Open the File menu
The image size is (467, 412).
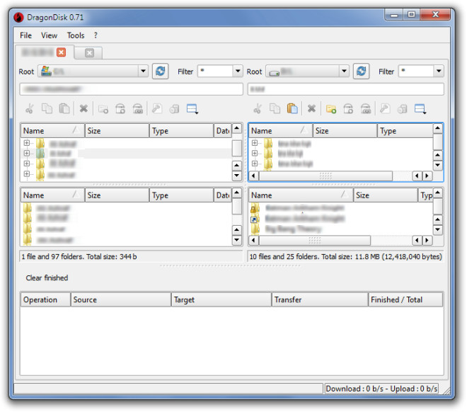click(x=25, y=35)
